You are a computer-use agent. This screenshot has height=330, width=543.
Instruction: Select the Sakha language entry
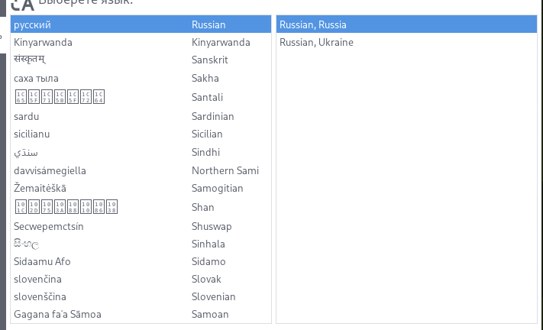click(141, 78)
